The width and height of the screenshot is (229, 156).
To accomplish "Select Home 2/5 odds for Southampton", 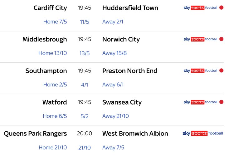I will pos(55,85).
